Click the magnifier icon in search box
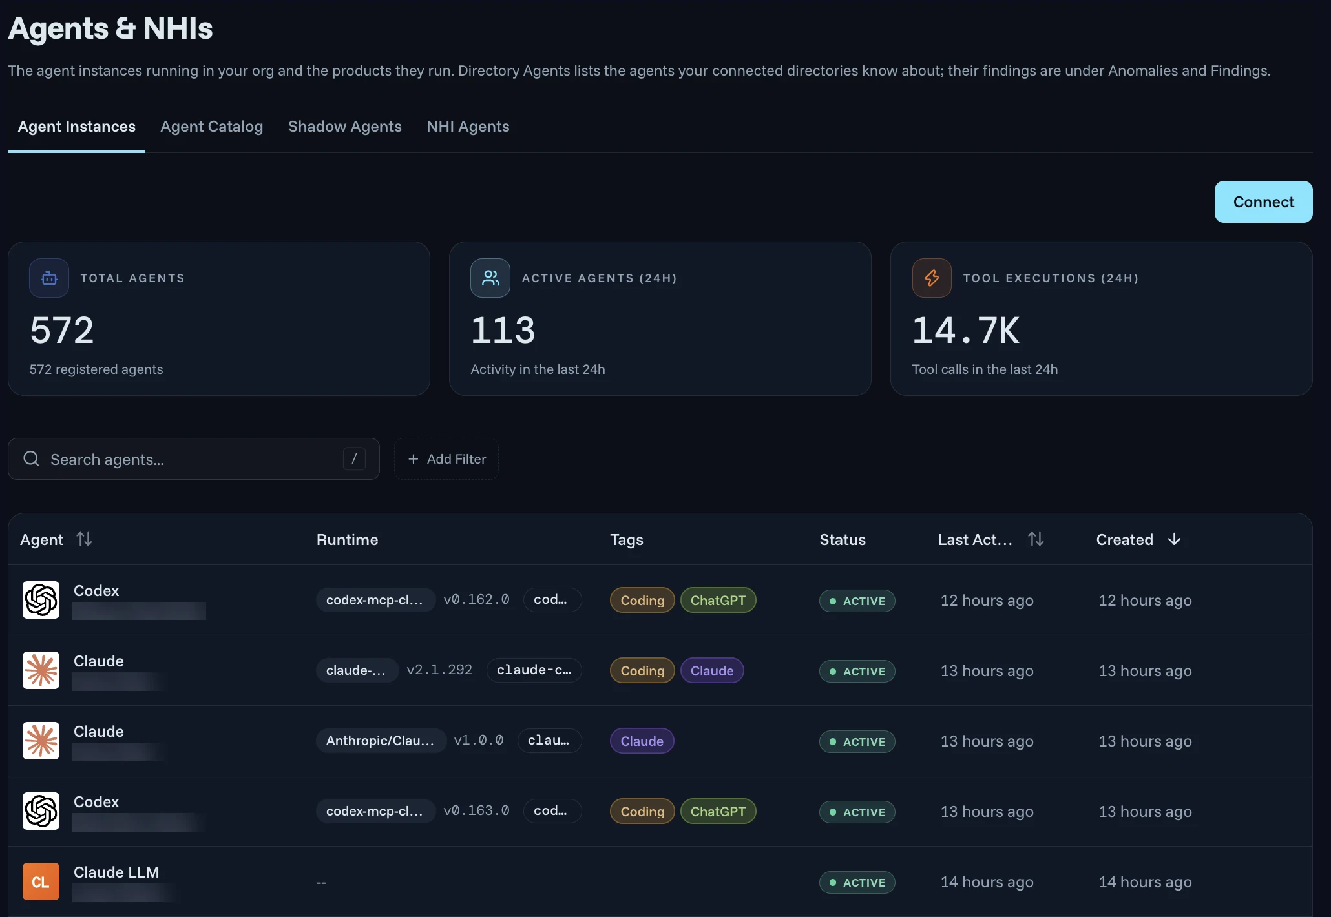 (x=31, y=458)
